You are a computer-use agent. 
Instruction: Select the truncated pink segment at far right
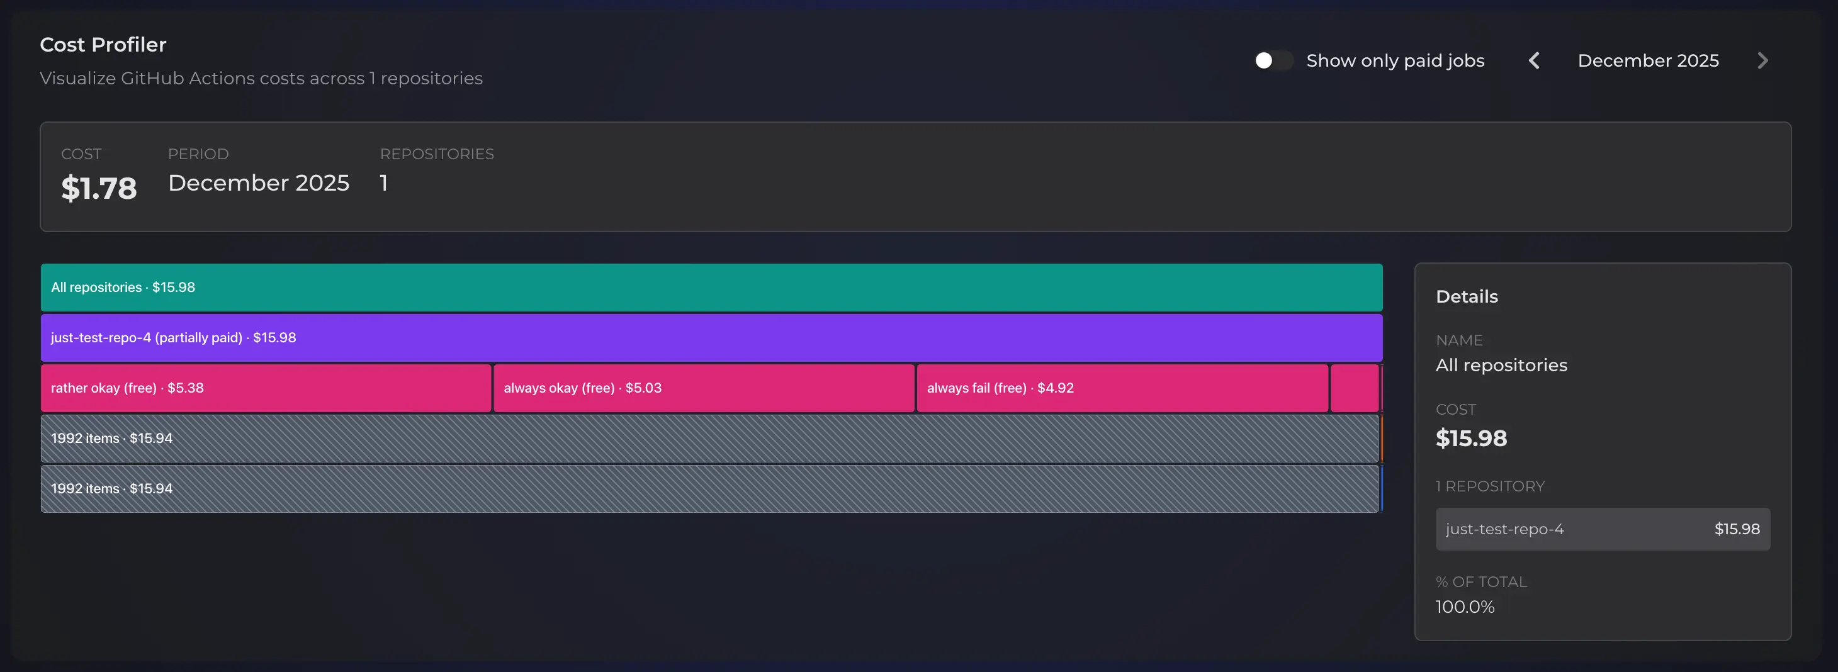pos(1354,388)
